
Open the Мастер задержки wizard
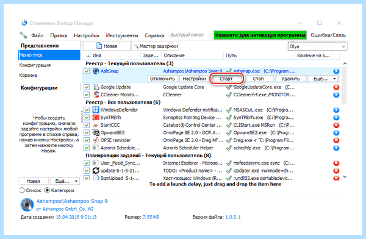155,46
